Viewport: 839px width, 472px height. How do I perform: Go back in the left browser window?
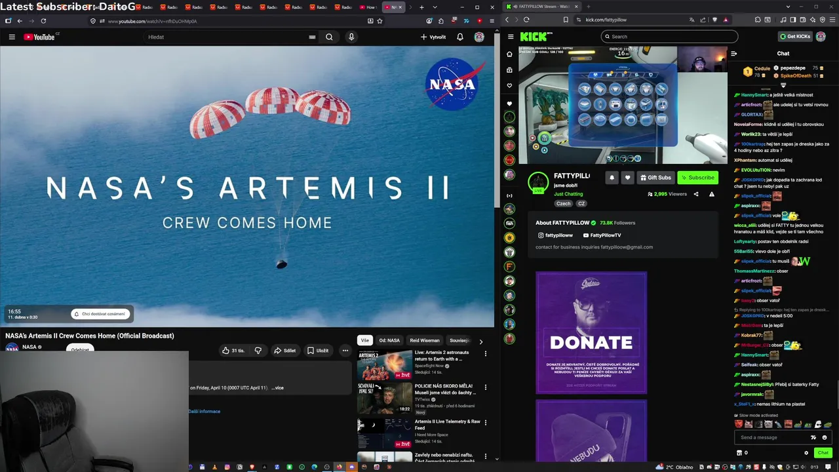20,21
